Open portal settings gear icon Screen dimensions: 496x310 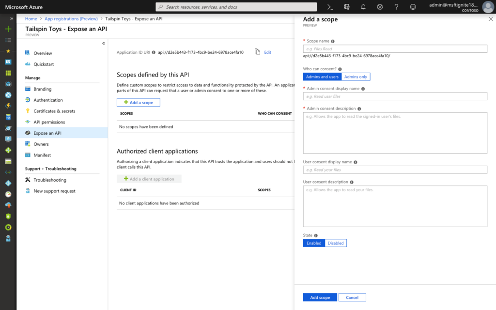coord(380,7)
